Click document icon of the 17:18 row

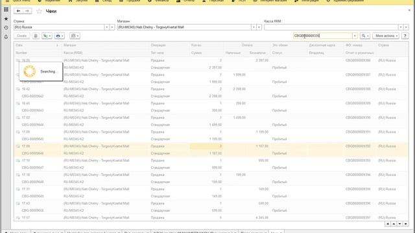pyautogui.click(x=18, y=175)
